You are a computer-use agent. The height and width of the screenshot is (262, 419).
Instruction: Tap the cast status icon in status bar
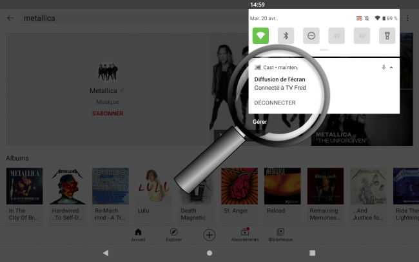pos(359,18)
